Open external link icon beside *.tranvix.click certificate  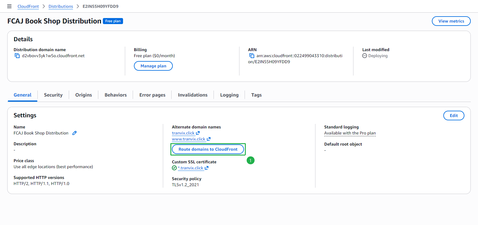[207, 168]
